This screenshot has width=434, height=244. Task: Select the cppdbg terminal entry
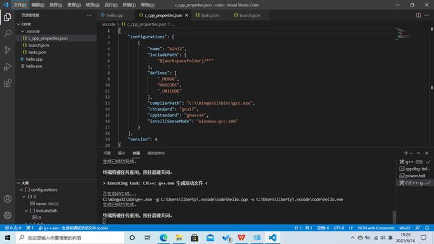[415, 169]
